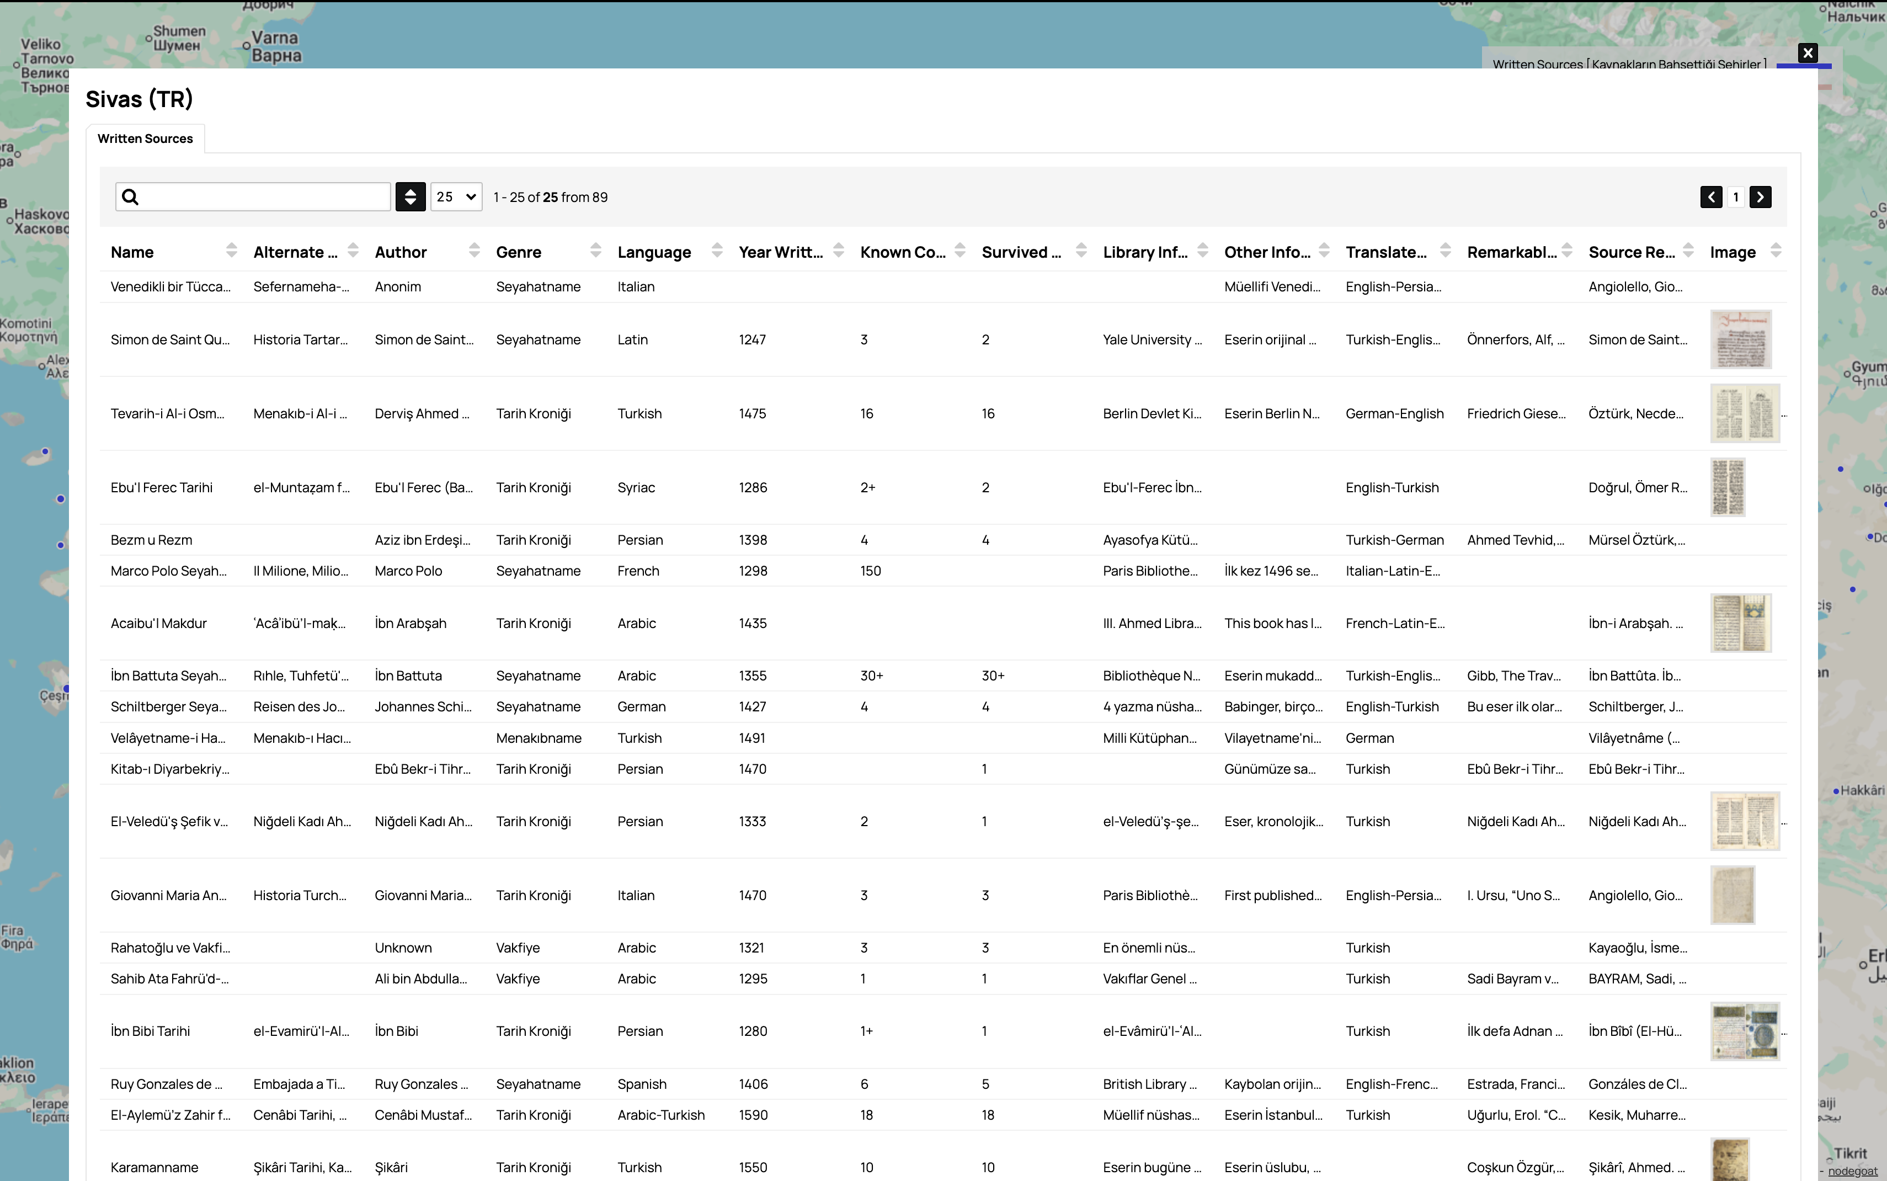Viewport: 1887px width, 1181px height.
Task: Open the results-per-page dropdown showing 25
Action: [x=455, y=197]
